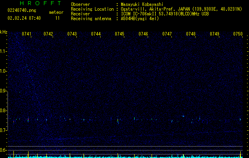The image size is (249, 158).
Task: Click the 0.8 frequency axis label
Action: pos(4,111)
